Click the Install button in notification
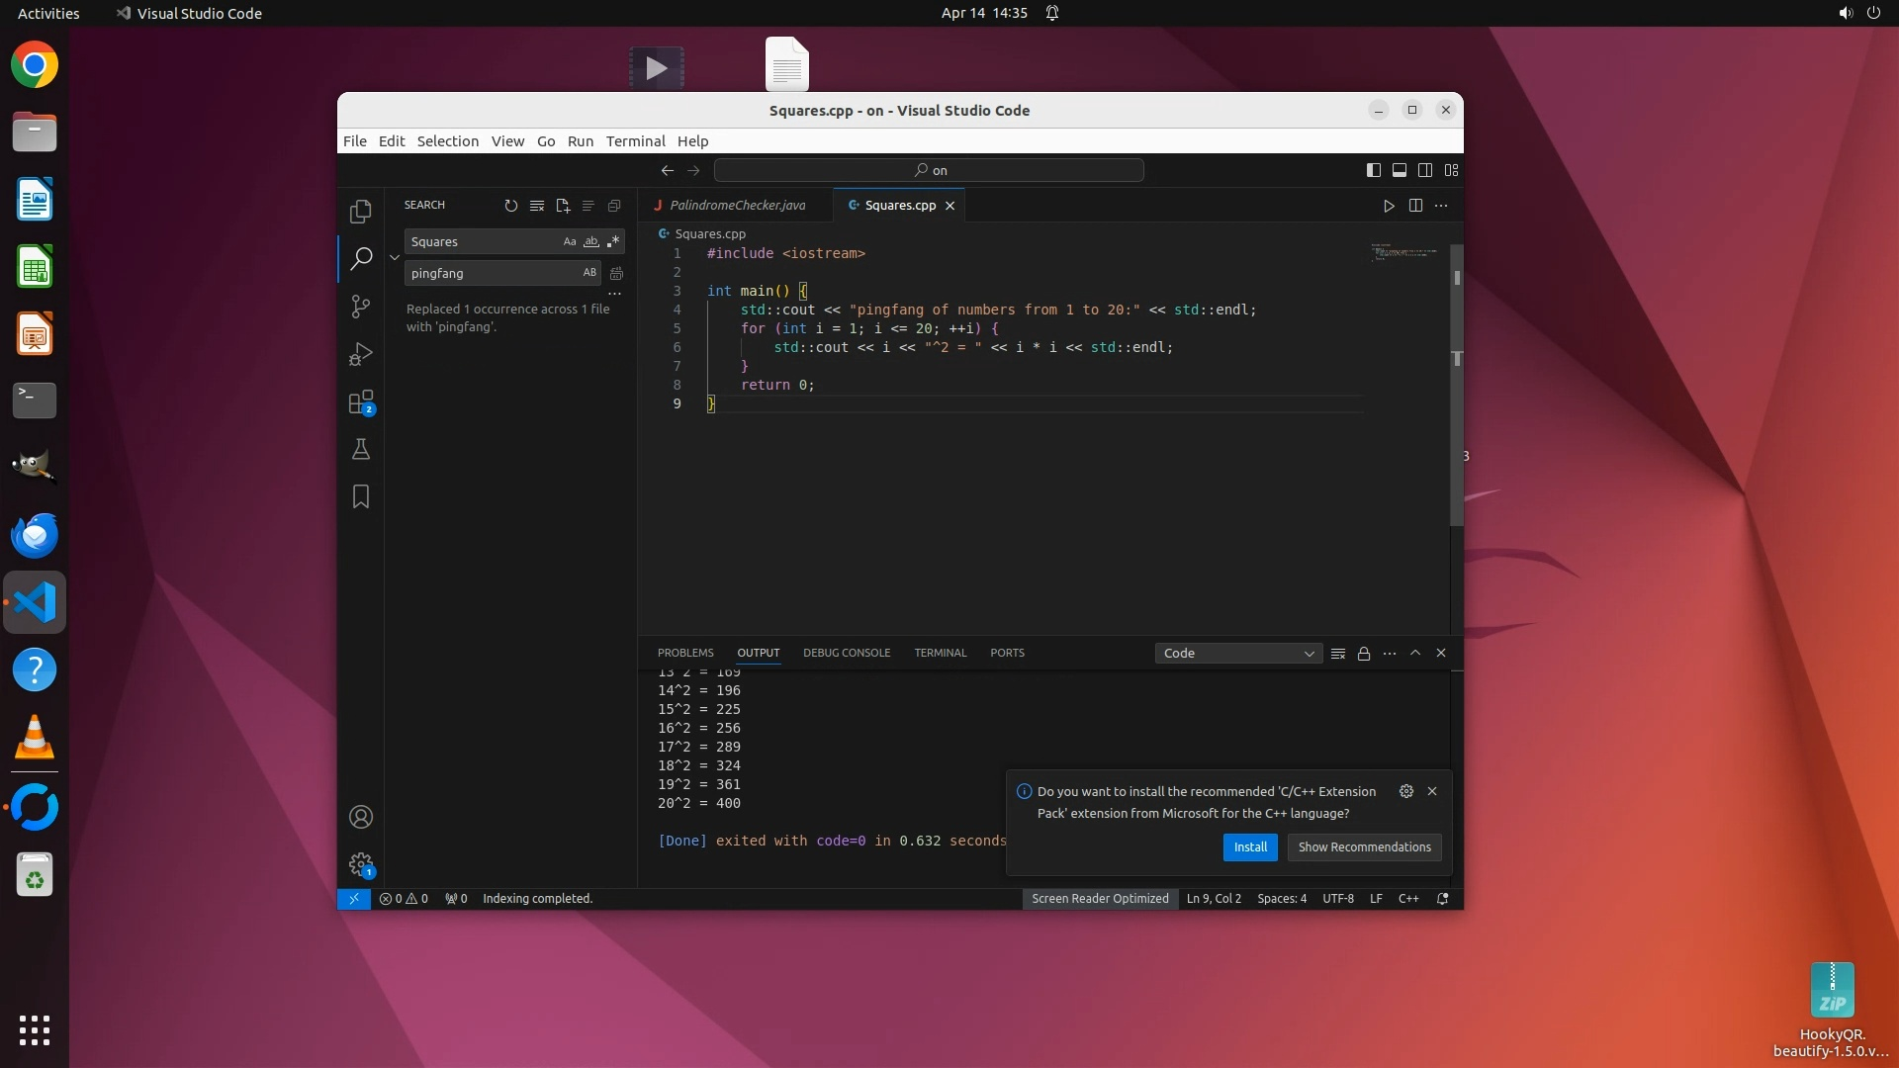The width and height of the screenshot is (1899, 1068). [1250, 847]
